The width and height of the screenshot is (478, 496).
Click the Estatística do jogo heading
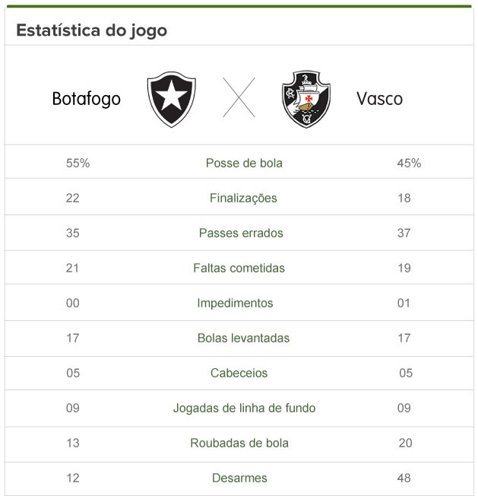pos(92,31)
